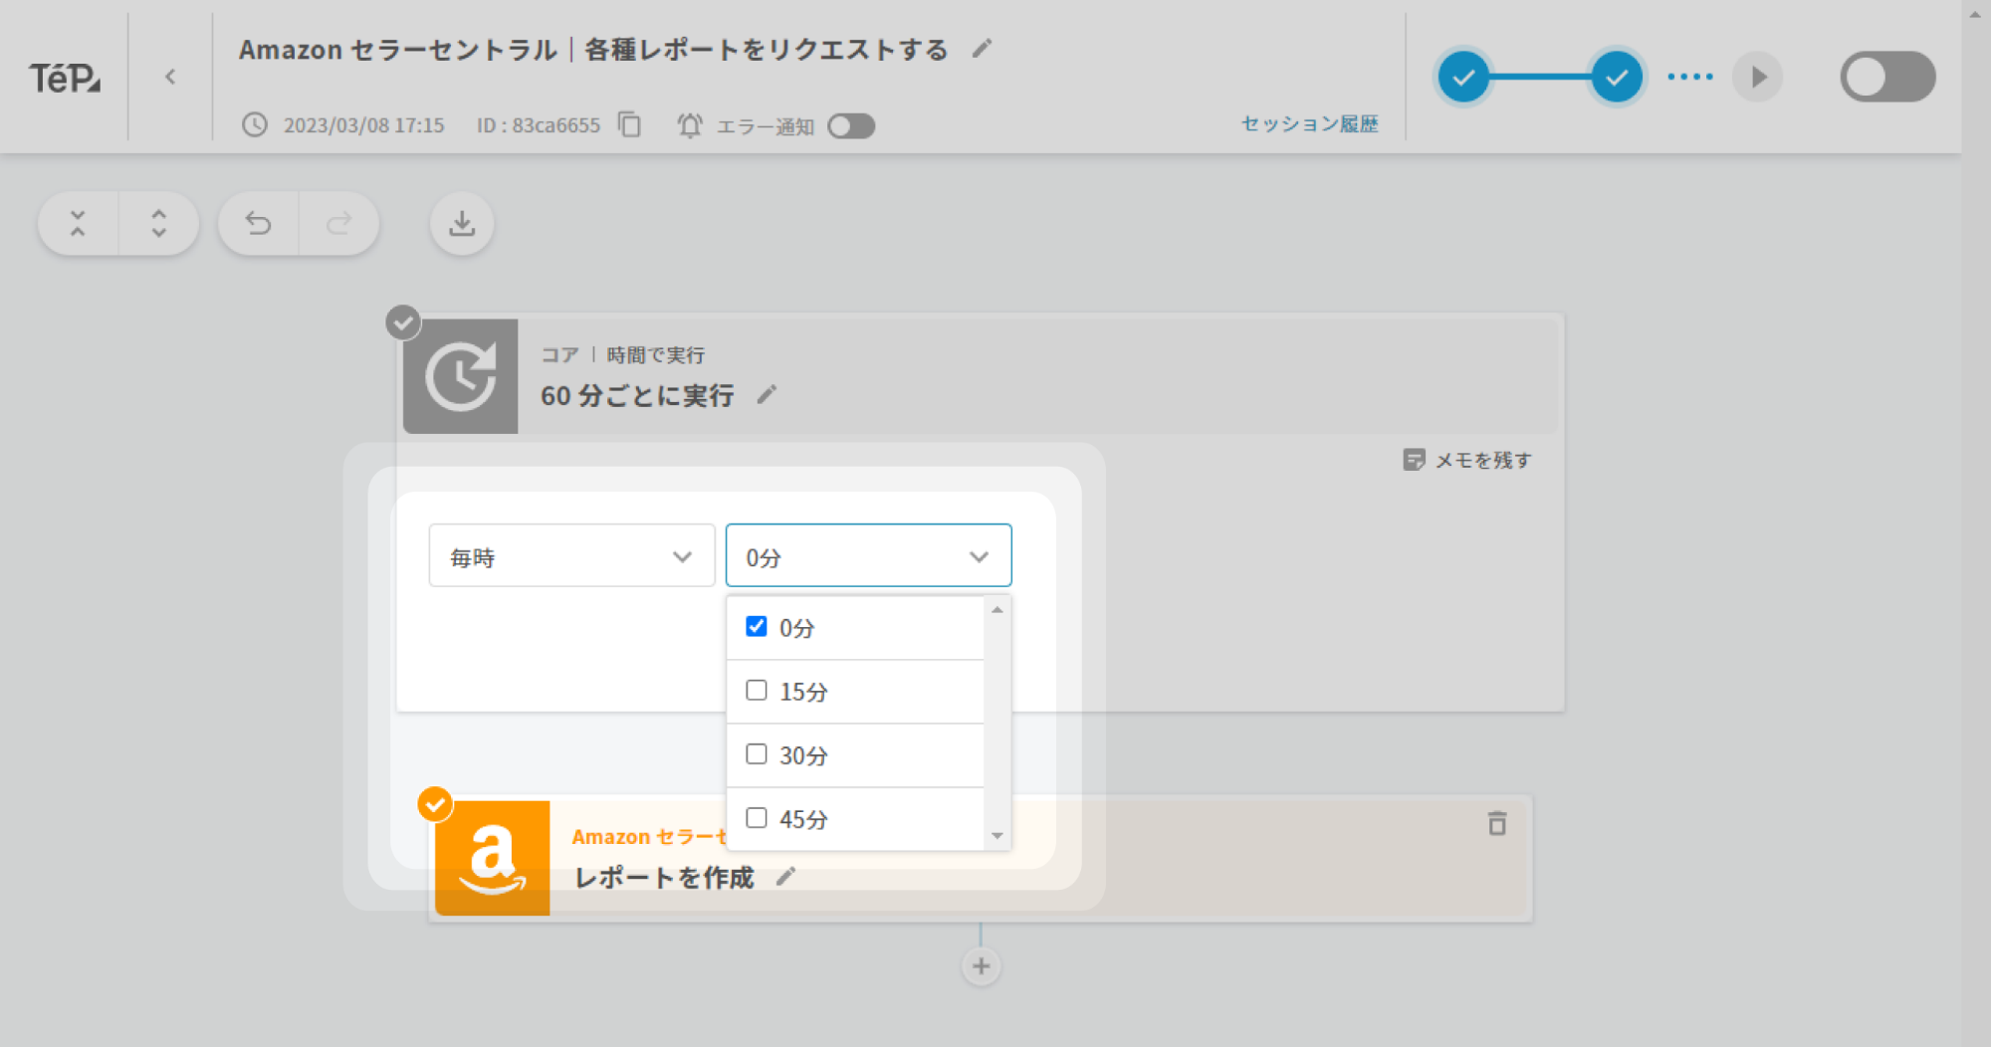Check the 15分 checkbox

click(x=757, y=690)
